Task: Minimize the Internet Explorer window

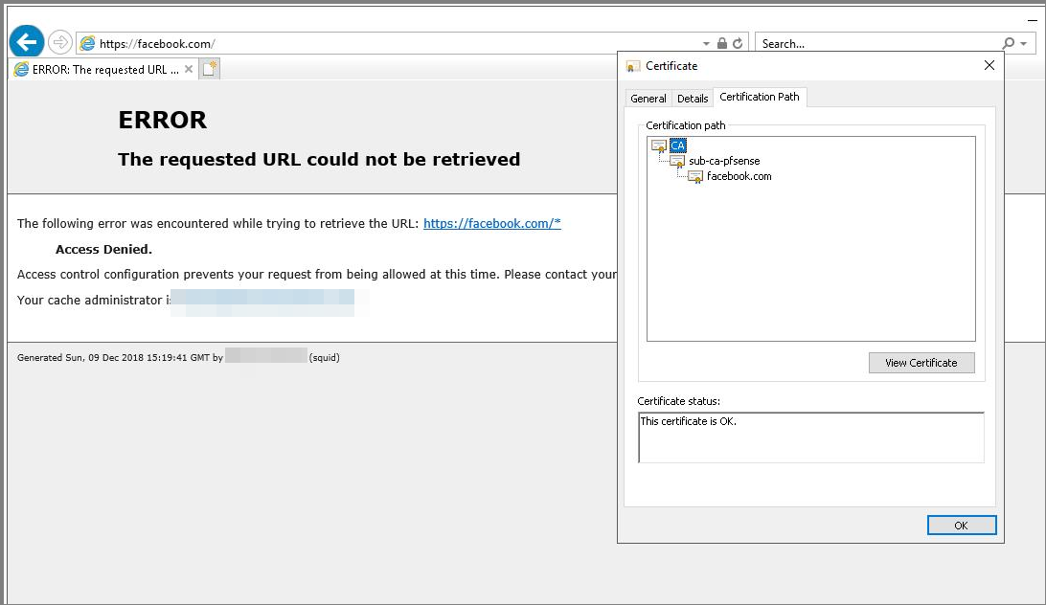Action: [x=1033, y=20]
